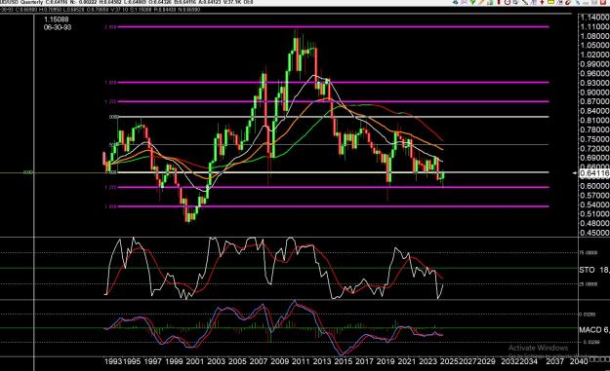610x371 pixels.
Task: Click the 0.48000 price axis label
Action: pos(594,223)
